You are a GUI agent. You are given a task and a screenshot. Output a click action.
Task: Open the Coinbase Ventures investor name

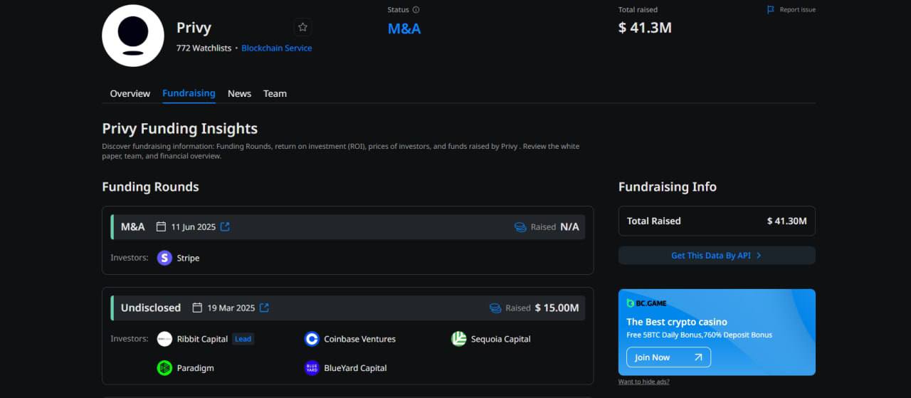[359, 339]
